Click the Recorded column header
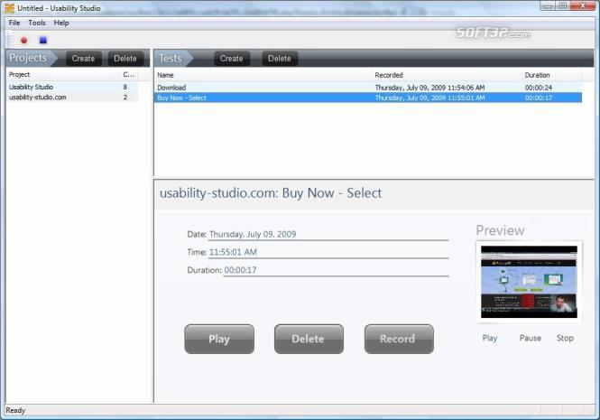Viewport: 600px width, 420px height. 447,75
